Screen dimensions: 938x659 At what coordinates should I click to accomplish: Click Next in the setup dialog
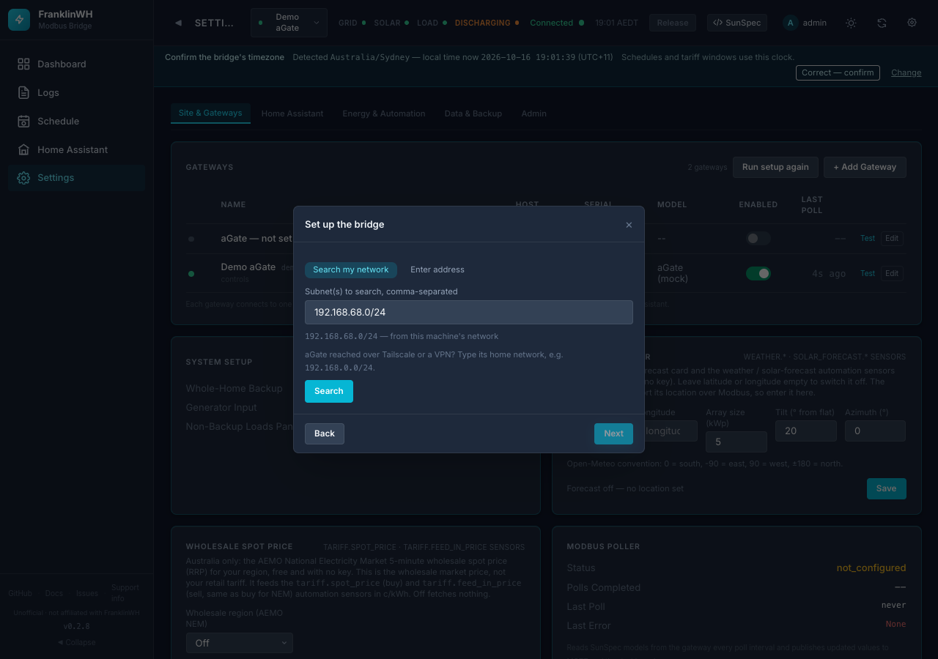(614, 433)
